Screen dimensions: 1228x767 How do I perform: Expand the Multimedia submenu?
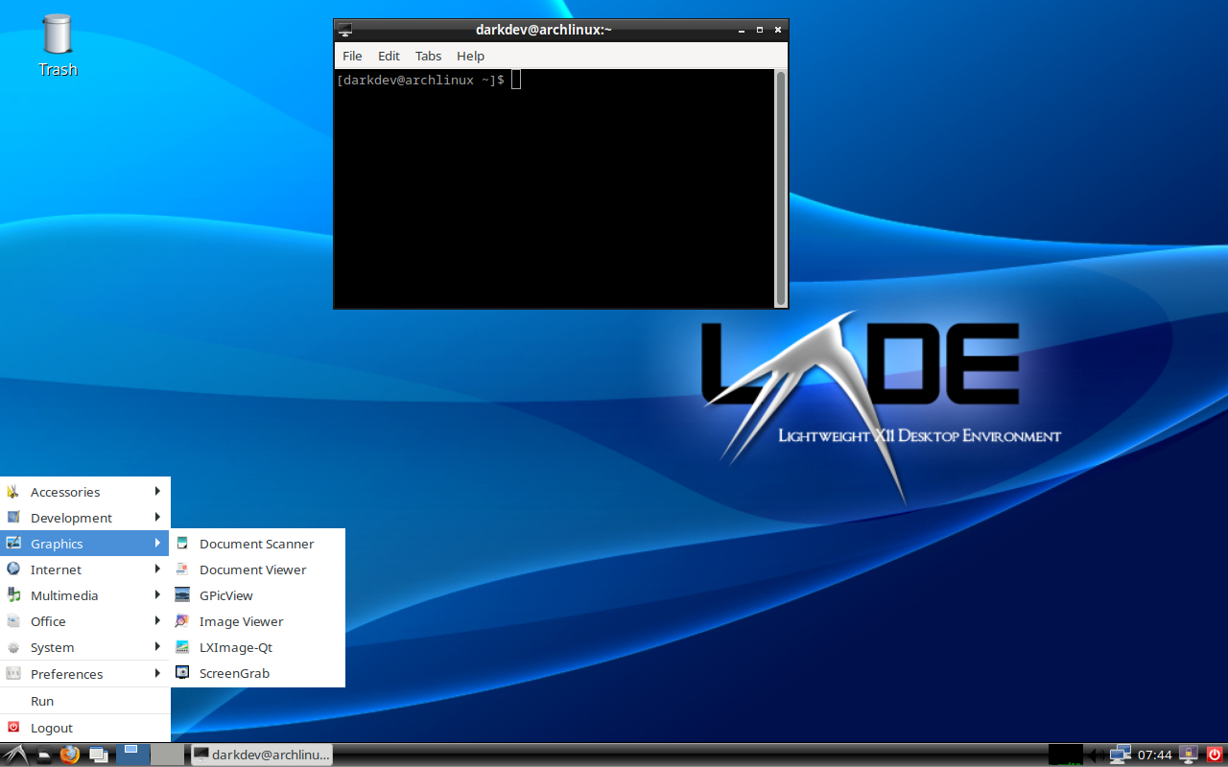tap(85, 595)
